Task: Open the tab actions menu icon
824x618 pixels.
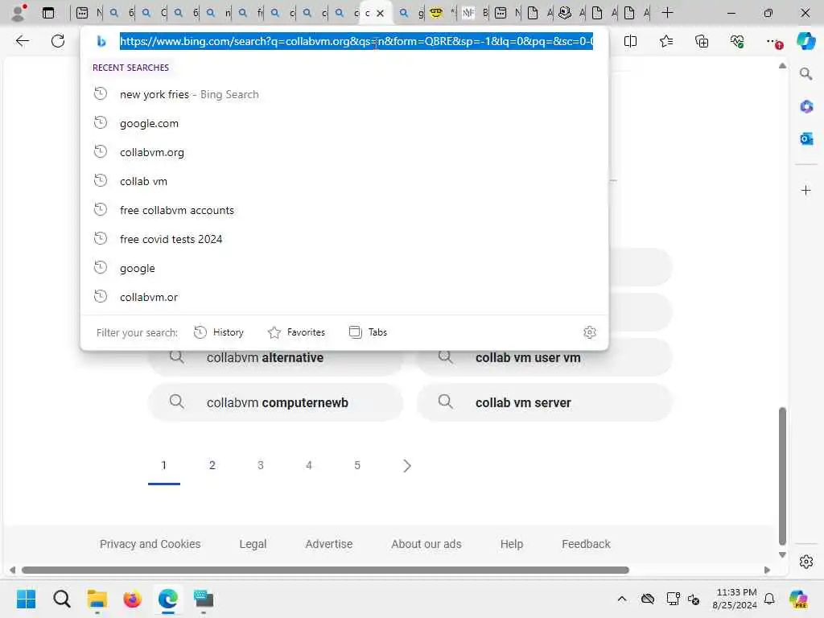Action: click(47, 13)
